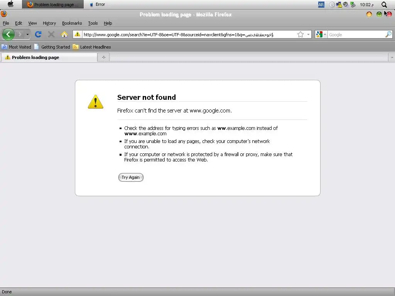Click the Try Again button

pyautogui.click(x=131, y=177)
